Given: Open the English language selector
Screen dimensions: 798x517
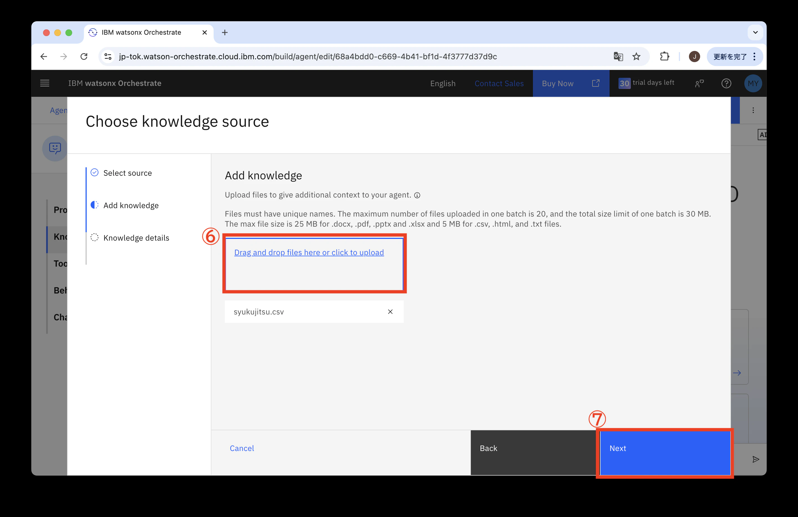Looking at the screenshot, I should pos(443,84).
